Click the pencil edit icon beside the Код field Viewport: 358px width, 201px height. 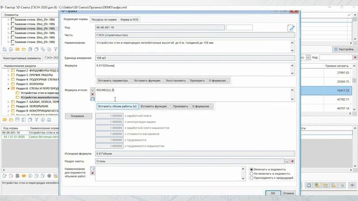[x=291, y=28]
